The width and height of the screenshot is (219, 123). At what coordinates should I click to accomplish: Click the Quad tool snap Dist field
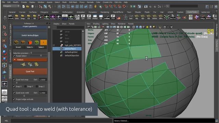(x=42, y=80)
